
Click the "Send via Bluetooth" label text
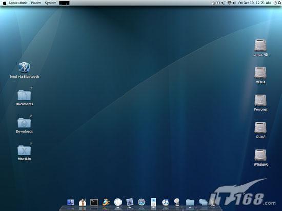pyautogui.click(x=24, y=76)
